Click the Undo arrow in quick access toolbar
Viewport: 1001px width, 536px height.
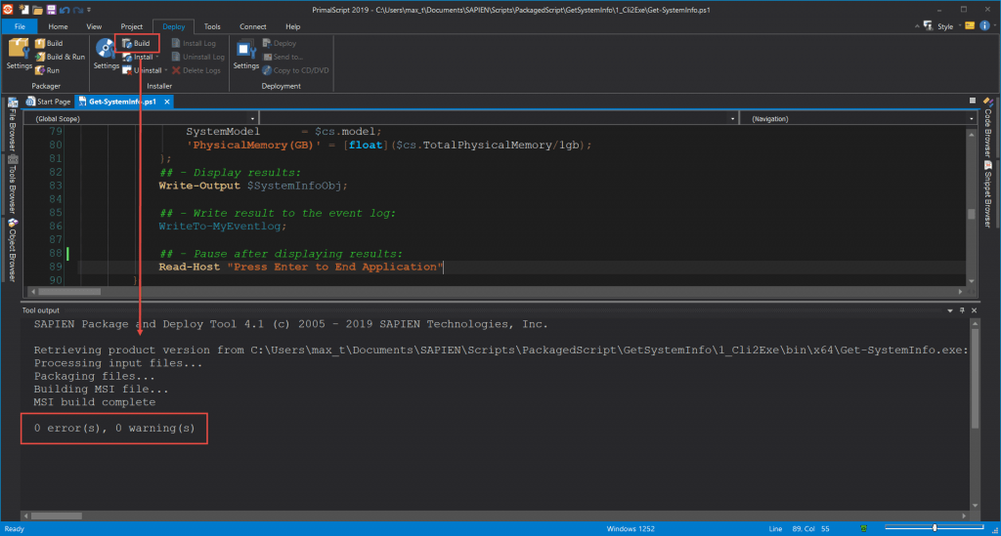[x=65, y=10]
